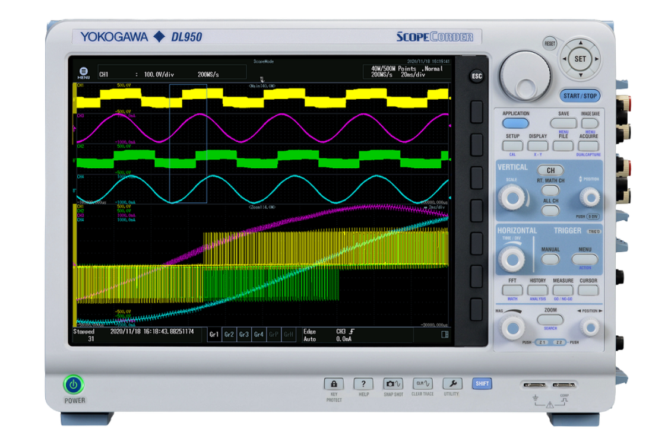Screen dimensions: 668x445
Task: Enable zoom window Z1
Action: 543,342
